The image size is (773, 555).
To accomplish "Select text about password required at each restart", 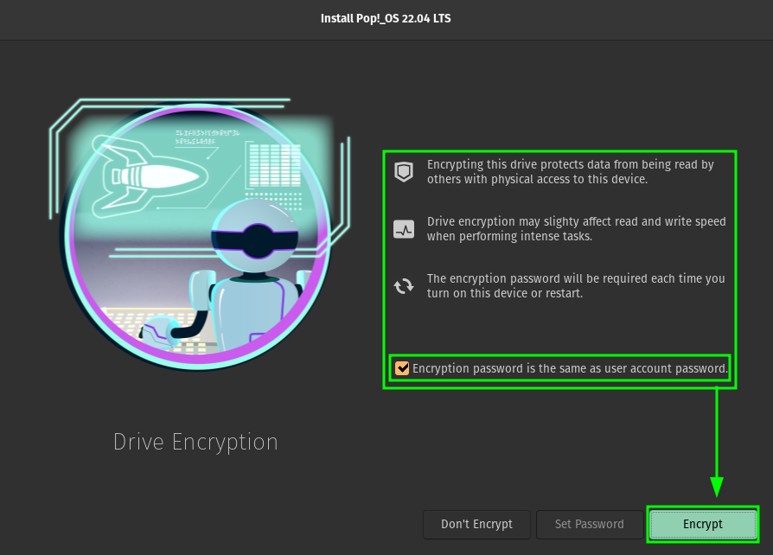I will tap(576, 286).
